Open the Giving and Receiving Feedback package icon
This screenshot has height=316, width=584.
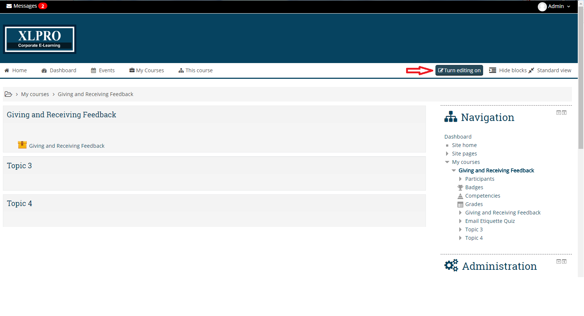pyautogui.click(x=22, y=145)
